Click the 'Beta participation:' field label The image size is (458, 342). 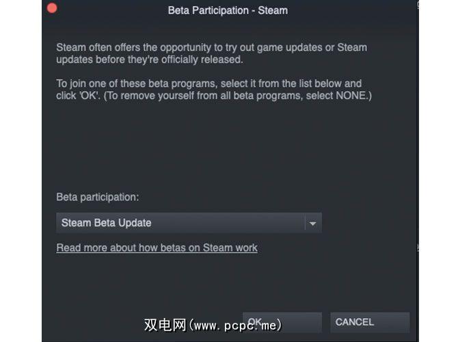97,197
